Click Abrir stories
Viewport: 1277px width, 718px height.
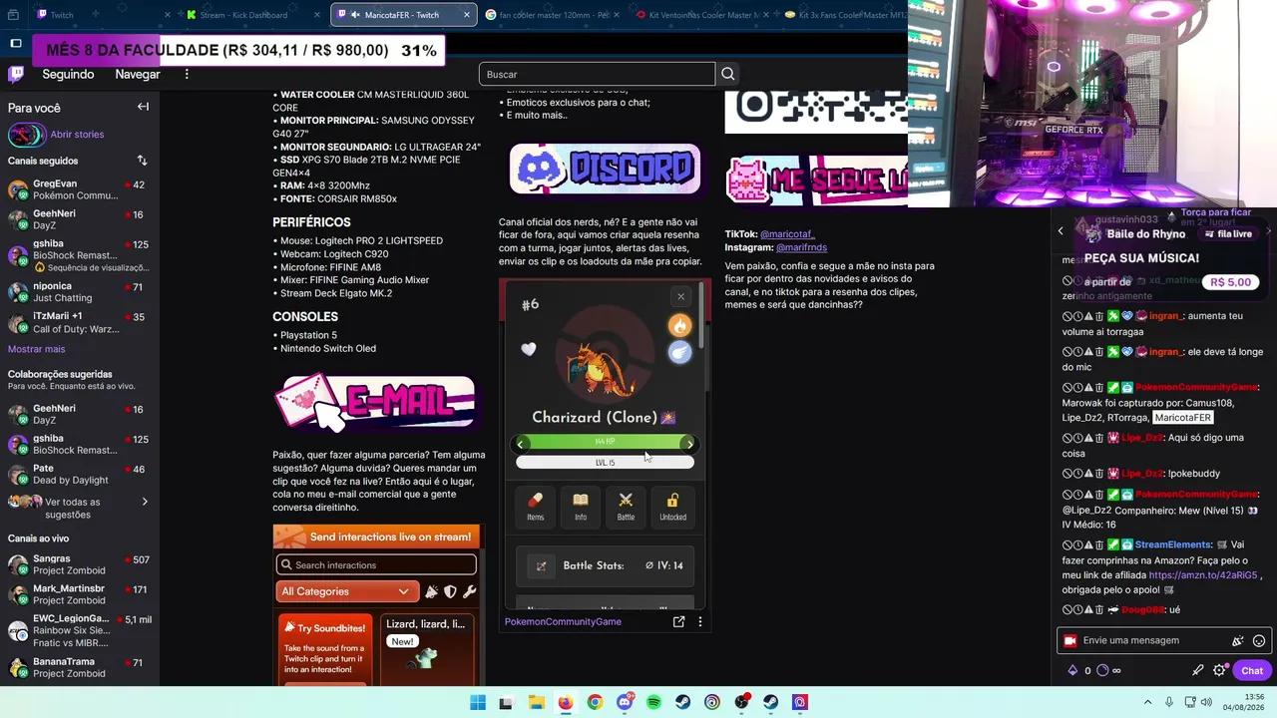(x=77, y=135)
